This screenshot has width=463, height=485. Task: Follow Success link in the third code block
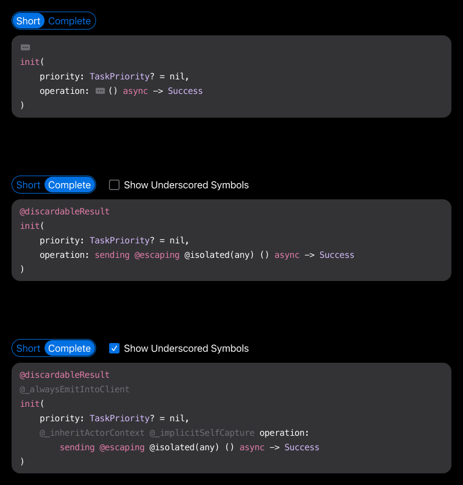(x=302, y=447)
